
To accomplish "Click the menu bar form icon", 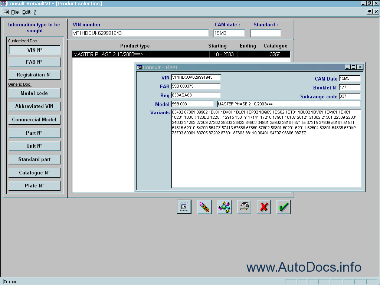I will tap(6, 12).
